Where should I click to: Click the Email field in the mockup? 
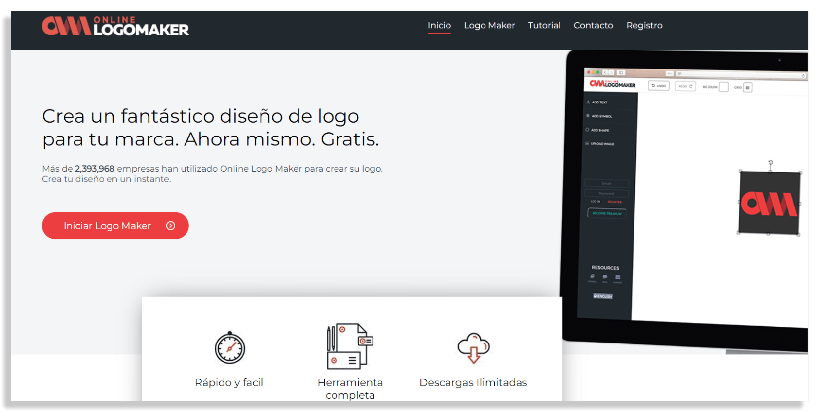[607, 183]
